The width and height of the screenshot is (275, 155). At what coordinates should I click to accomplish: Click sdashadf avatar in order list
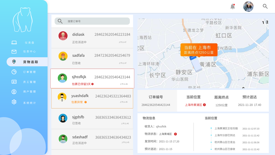(63, 139)
